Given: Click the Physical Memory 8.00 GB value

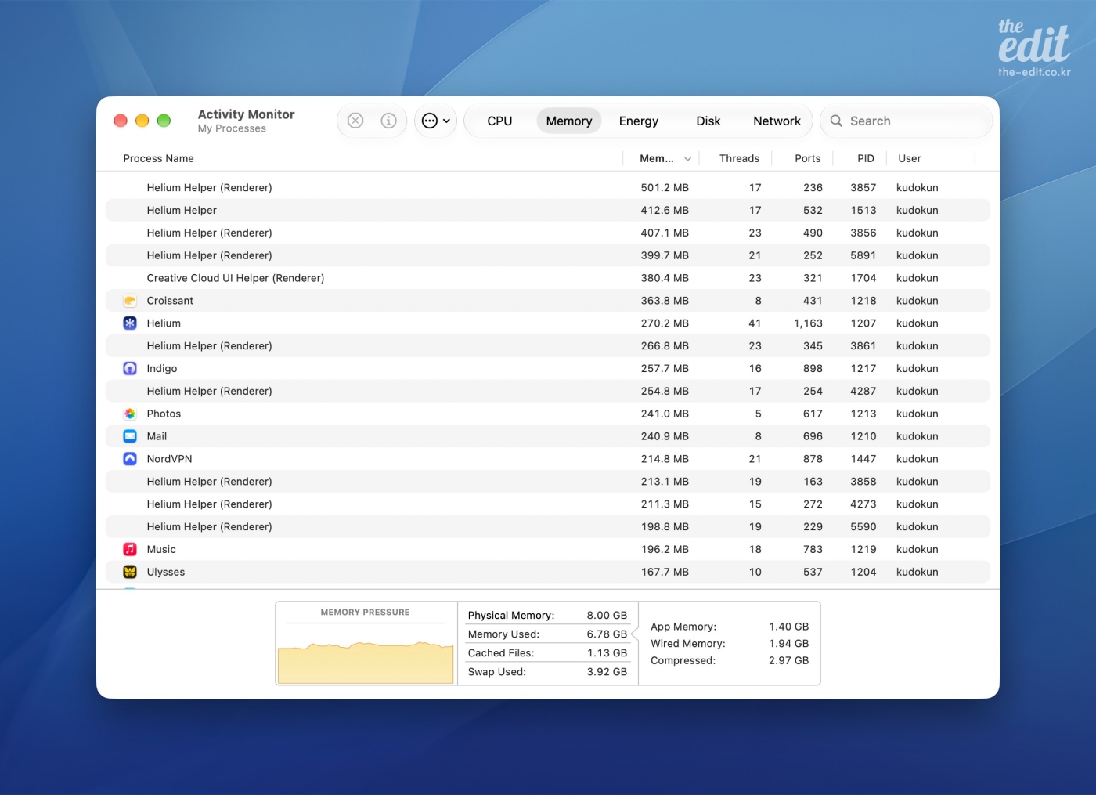Looking at the screenshot, I should (607, 616).
